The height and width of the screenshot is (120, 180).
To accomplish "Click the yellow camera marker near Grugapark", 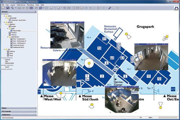I will pos(127,35).
